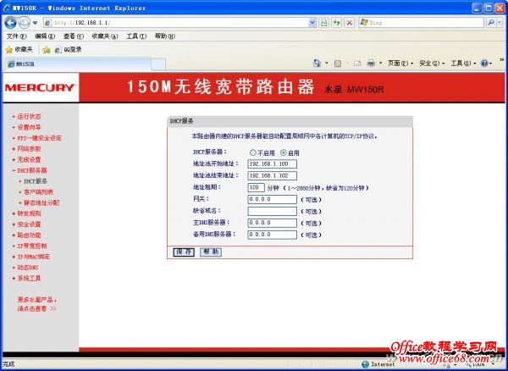The width and height of the screenshot is (508, 371).
Task: Select the MW150R browser tab
Action: click(78, 64)
